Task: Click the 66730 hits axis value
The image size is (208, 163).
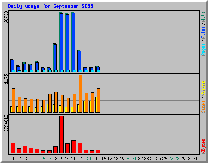Action: point(6,17)
